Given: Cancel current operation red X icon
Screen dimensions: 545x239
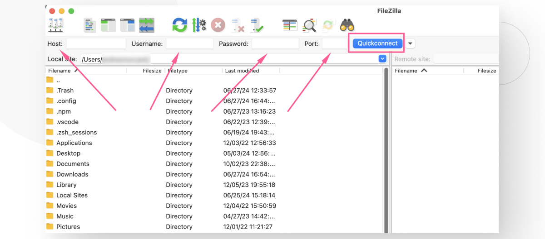Looking at the screenshot, I should (218, 25).
